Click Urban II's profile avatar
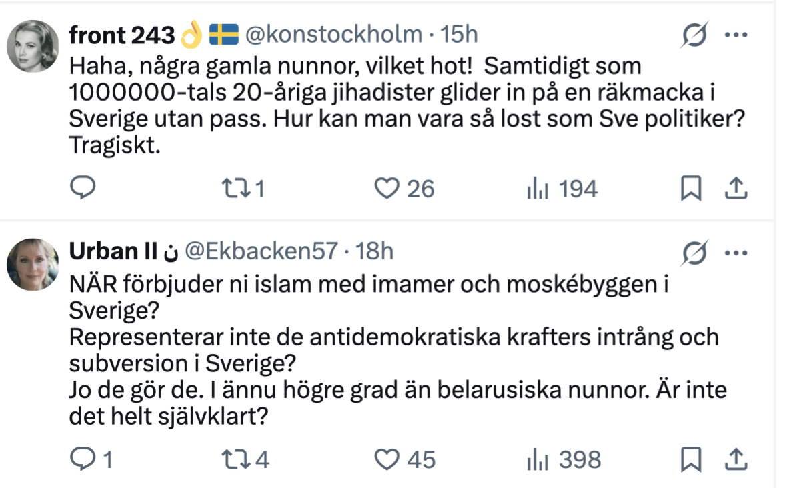 (33, 264)
